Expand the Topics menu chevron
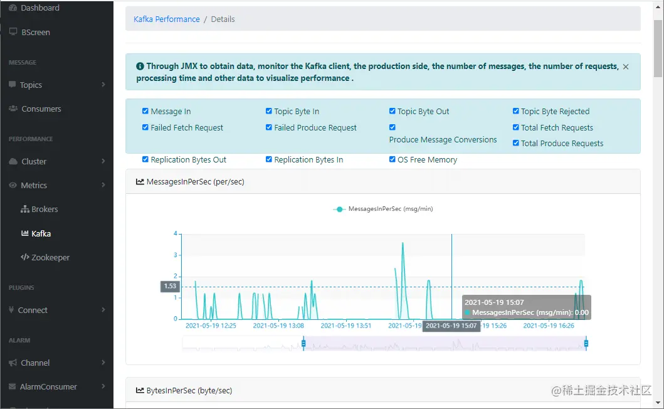Image resolution: width=664 pixels, height=409 pixels. (x=103, y=84)
